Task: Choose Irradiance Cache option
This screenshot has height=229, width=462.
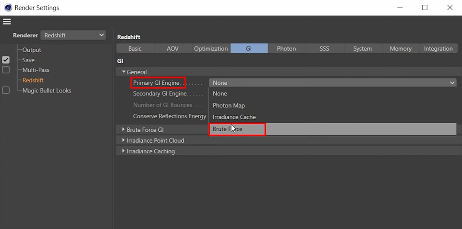Action: click(x=234, y=117)
